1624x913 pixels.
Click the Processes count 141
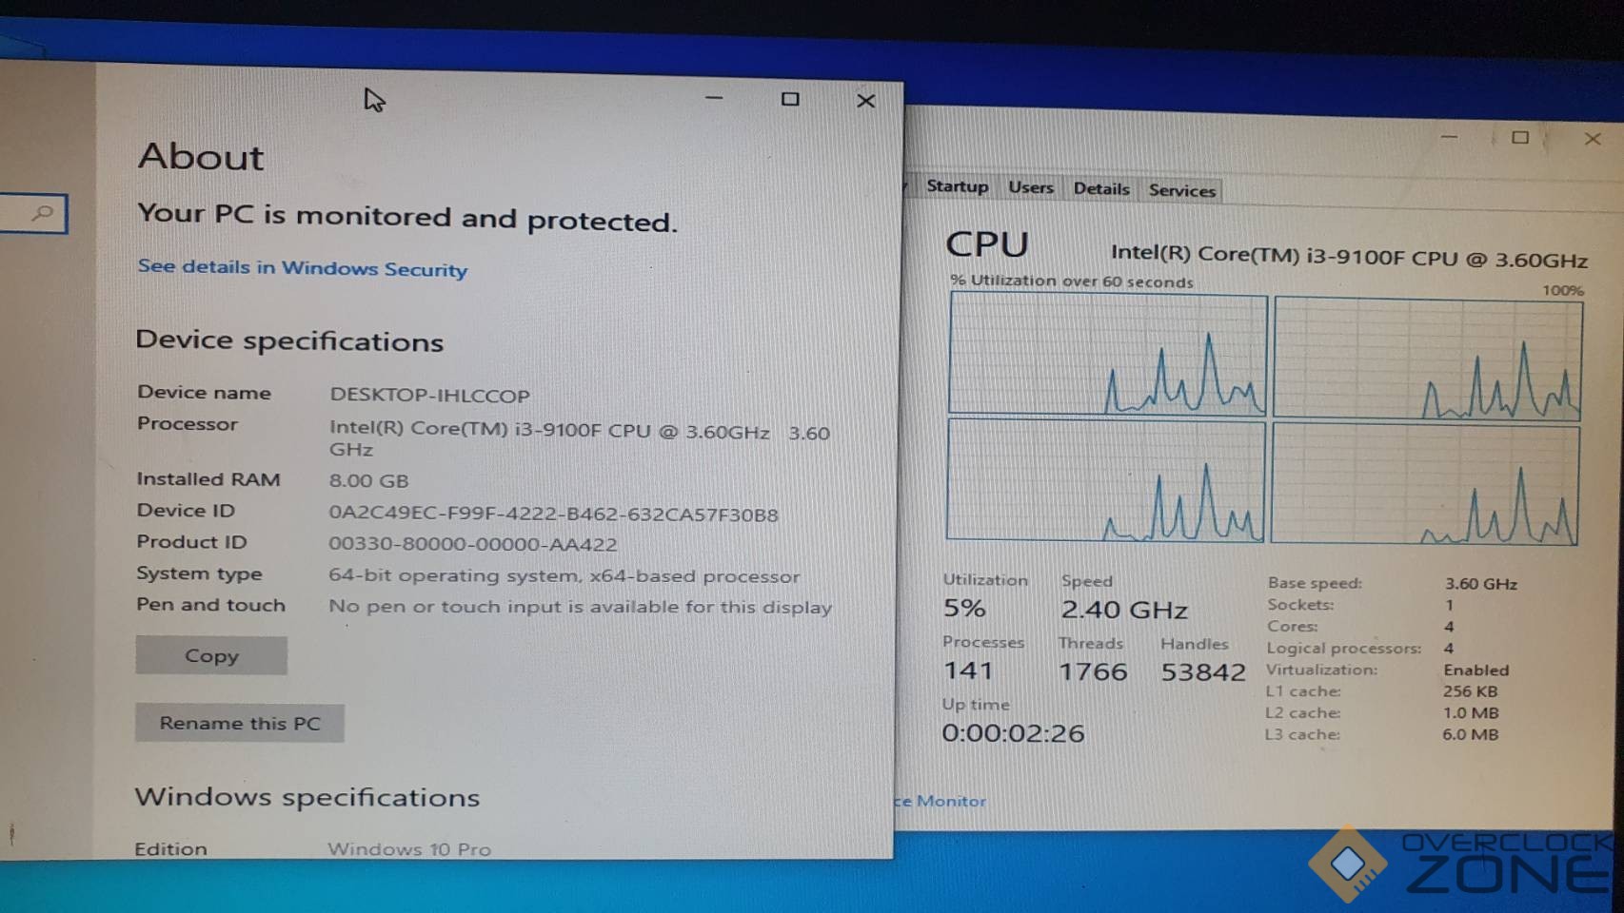(968, 670)
